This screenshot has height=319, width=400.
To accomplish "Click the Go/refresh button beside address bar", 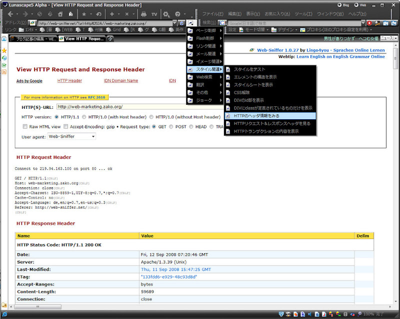I will (181, 23).
